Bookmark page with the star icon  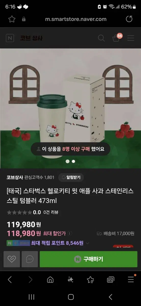tap(12, 19)
